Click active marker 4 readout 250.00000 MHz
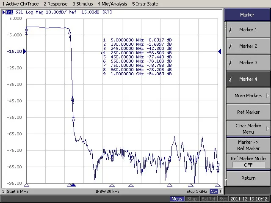The width and height of the screenshot is (271, 203). pos(136,52)
